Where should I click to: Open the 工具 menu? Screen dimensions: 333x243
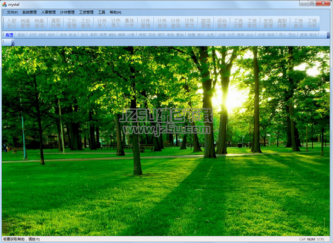pyautogui.click(x=102, y=12)
